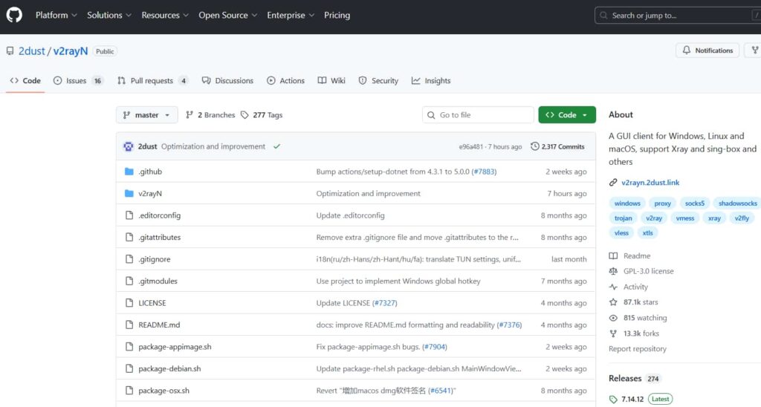761x407 pixels.
Task: Open the Releases 274 heading
Action: 635,378
